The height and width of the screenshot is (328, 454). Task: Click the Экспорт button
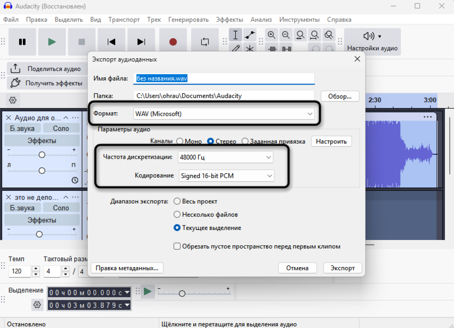pyautogui.click(x=343, y=268)
